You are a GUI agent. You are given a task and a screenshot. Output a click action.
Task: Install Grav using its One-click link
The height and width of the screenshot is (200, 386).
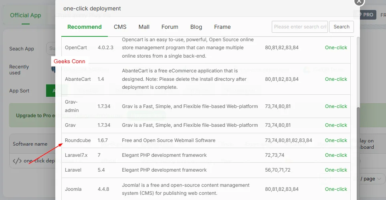pos(336,125)
